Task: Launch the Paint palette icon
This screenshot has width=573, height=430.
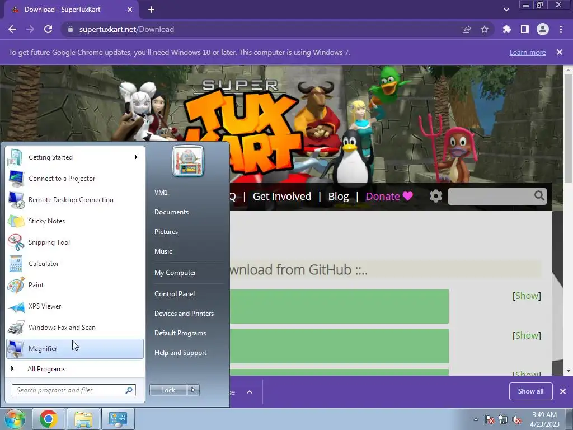Action: pos(16,285)
